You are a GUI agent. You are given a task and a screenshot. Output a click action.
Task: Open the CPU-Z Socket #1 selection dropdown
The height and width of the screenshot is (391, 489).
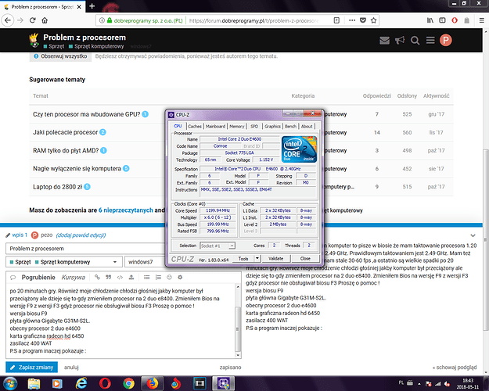[218, 246]
